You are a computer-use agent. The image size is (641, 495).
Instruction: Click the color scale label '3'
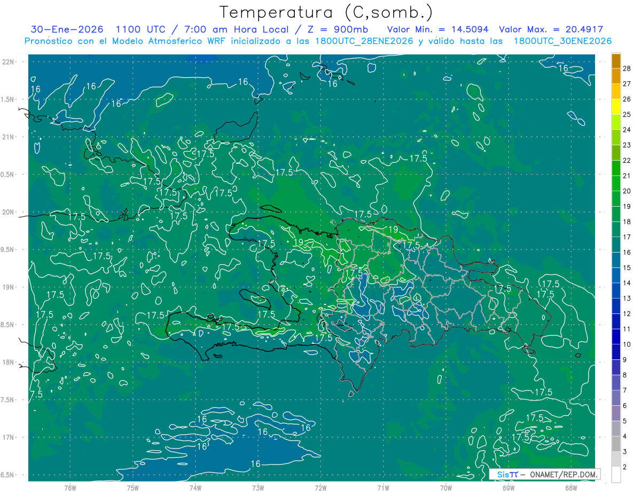pos(625,452)
